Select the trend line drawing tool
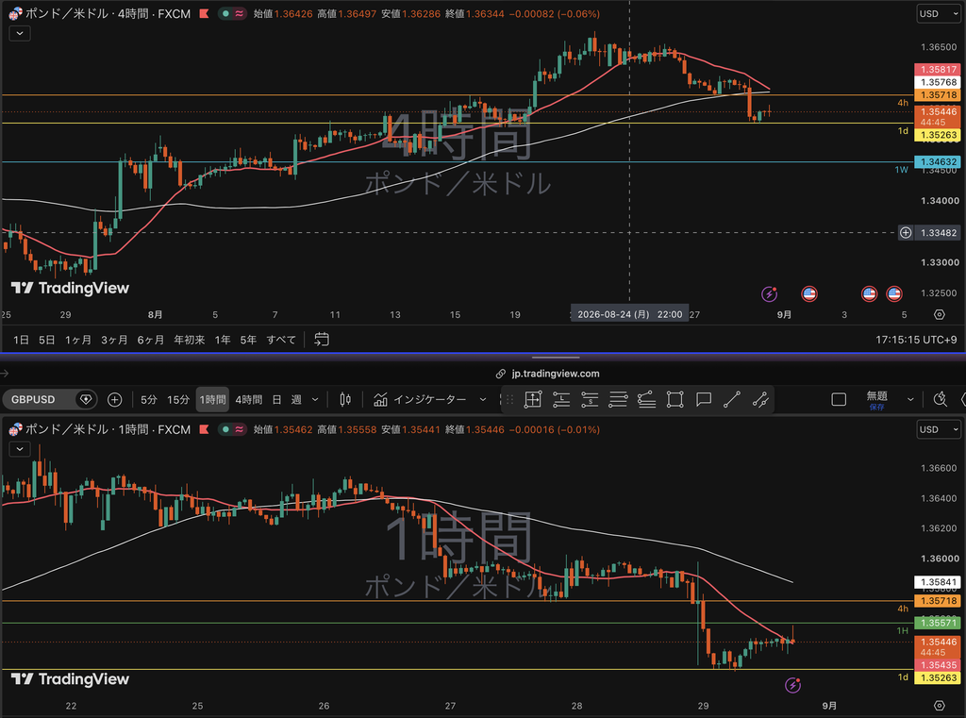Screen dimensions: 966x718 [732, 399]
